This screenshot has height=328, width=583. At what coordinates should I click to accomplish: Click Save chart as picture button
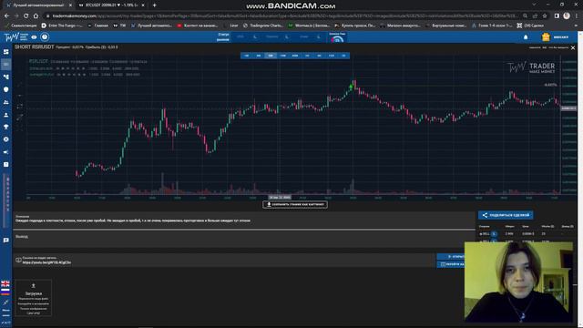pos(295,204)
